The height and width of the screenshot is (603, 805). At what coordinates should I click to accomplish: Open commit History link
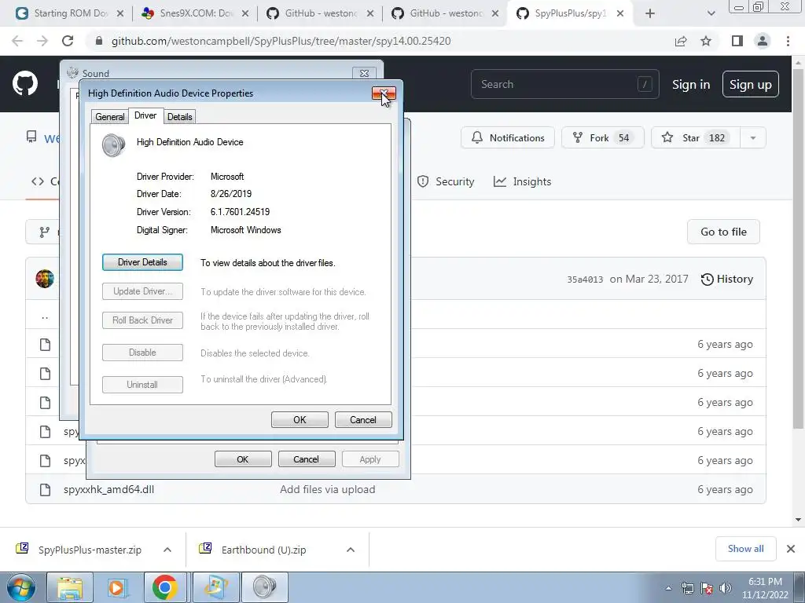pyautogui.click(x=727, y=279)
